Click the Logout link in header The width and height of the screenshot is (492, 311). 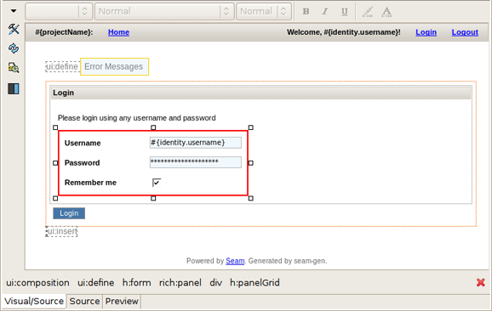click(x=465, y=32)
